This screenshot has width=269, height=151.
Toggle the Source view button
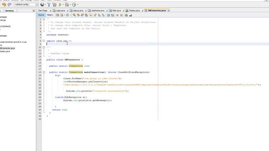point(41,15)
